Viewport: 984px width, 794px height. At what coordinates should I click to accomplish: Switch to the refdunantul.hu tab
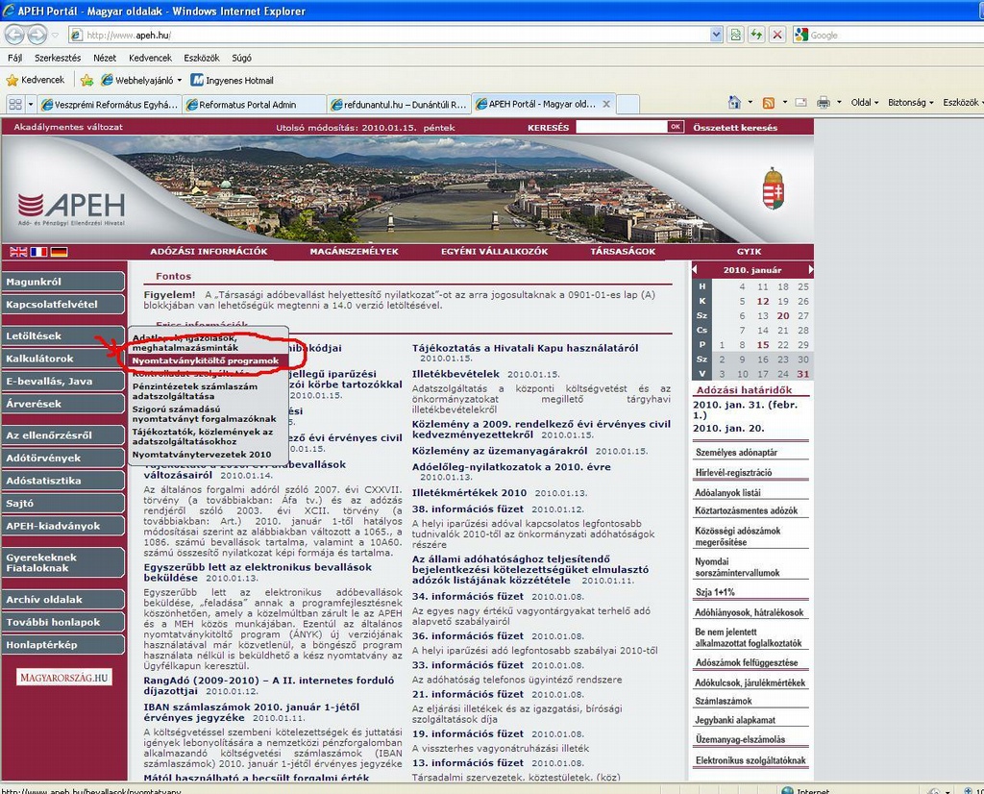coord(399,104)
